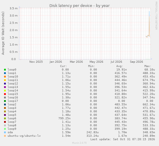Click the 'Jan 2026' x-axis label
Screen dimensions: 159x146
[56, 62]
